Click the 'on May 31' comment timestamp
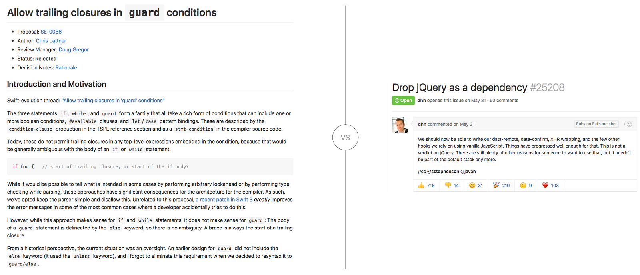 click(464, 124)
